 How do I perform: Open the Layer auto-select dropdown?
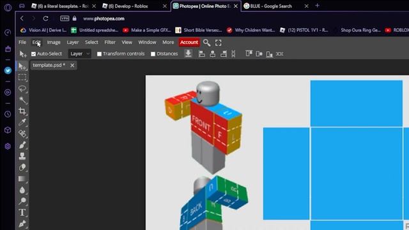(x=79, y=54)
